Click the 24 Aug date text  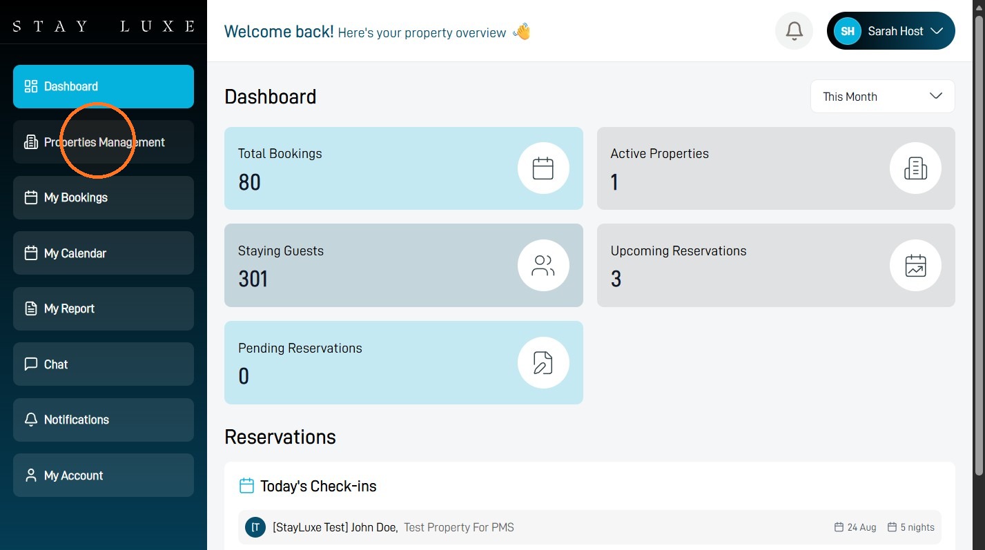coord(861,527)
